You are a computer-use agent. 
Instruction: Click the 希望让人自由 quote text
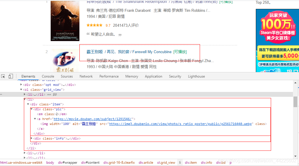pyautogui.click(x=103, y=34)
